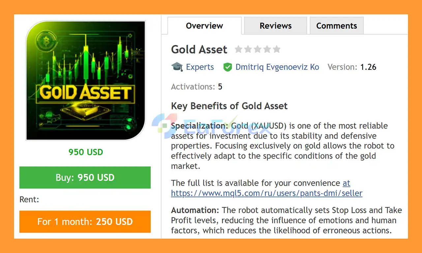Click the Gold Asset product title
422x253 pixels.
coord(199,49)
